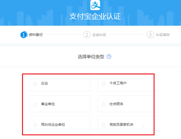This screenshot has width=181, height=139.
Task: Select the 民办非企业单位 radio button
Action: (35, 125)
